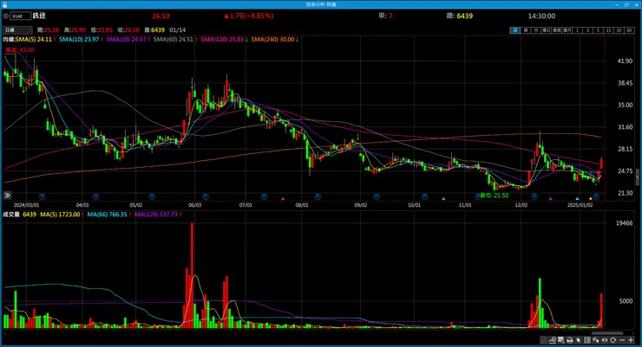Click the yellow triangle marker at chart right end
Image resolution: width=642 pixels, height=347 pixels.
591,199
